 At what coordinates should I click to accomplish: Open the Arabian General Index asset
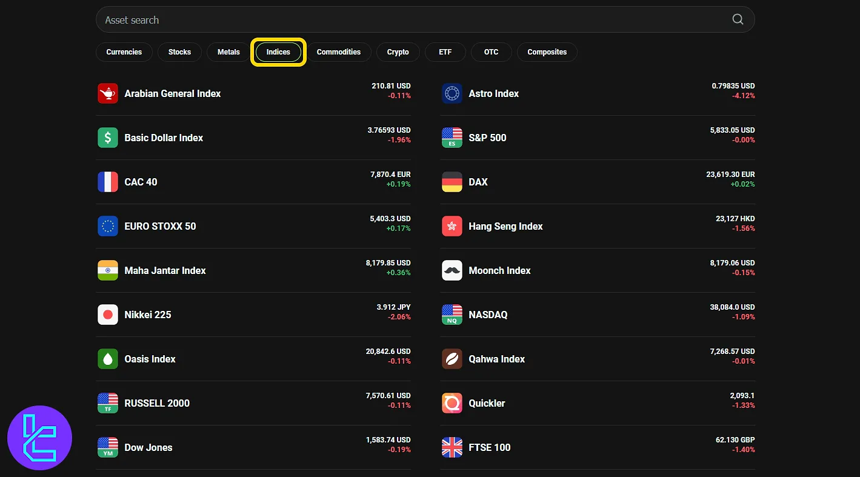tap(173, 93)
